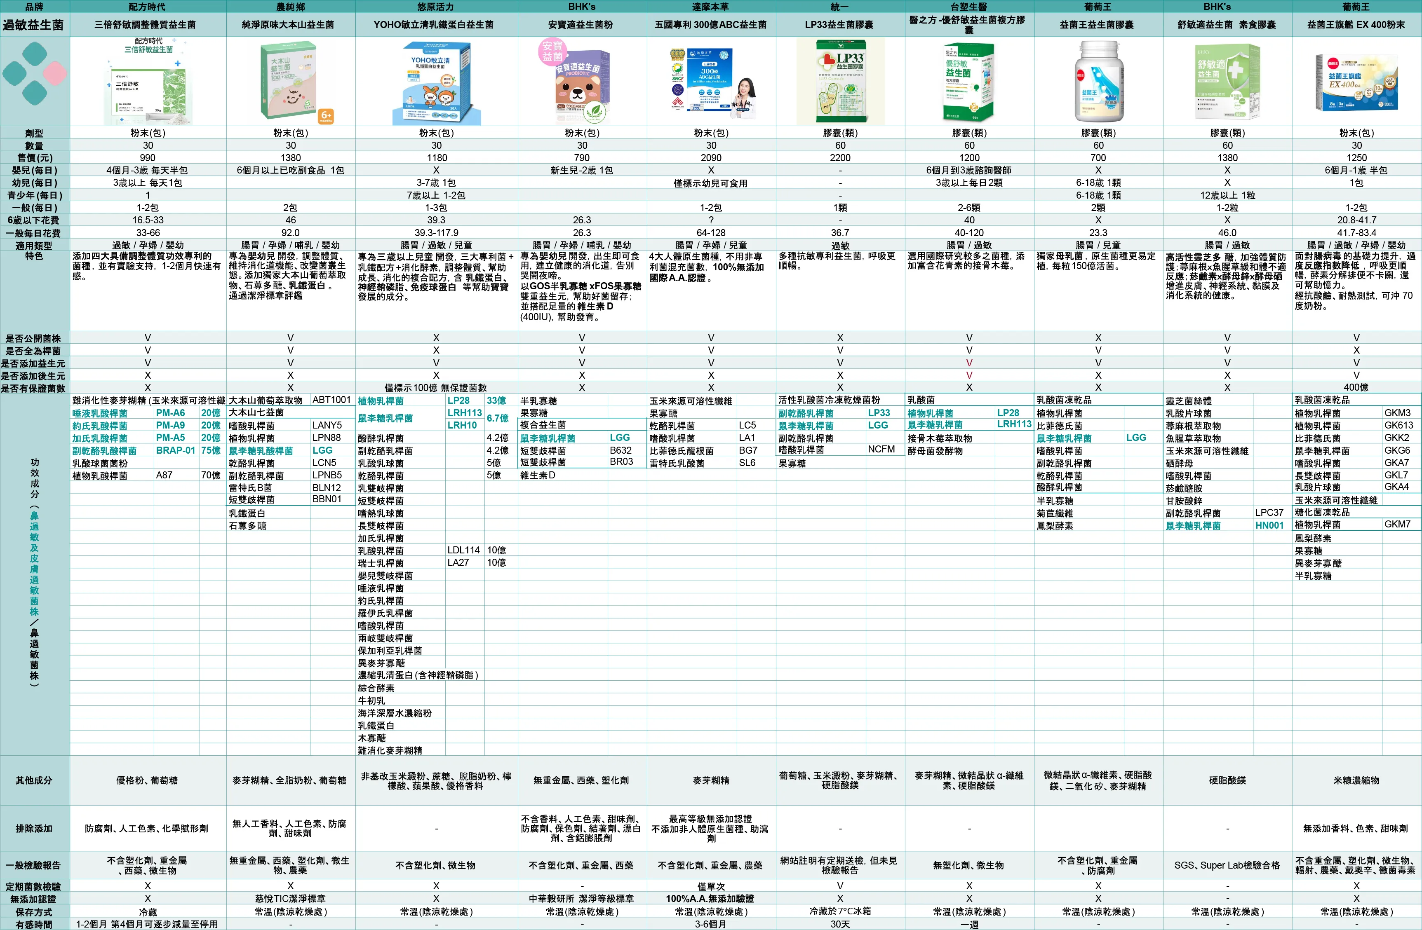Open the 300億ABC益生菌 product image
Viewport: 1422px width, 930px height.
click(712, 80)
